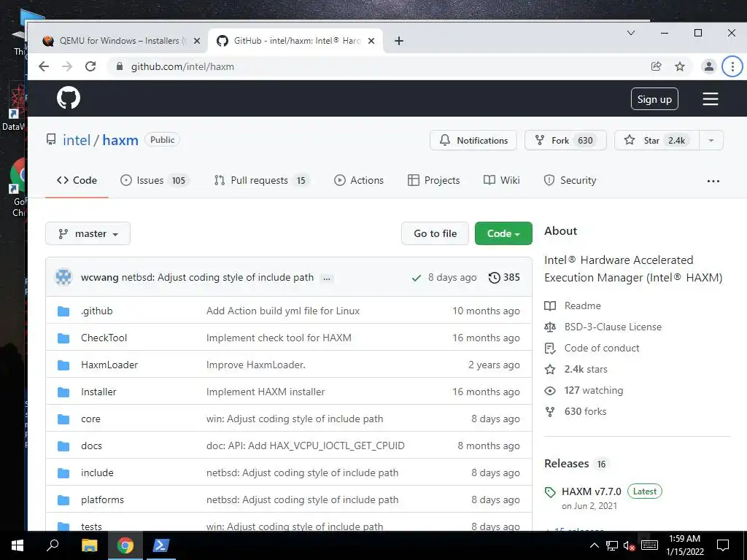The width and height of the screenshot is (747, 560).
Task: Open the Projects tab
Action: pyautogui.click(x=434, y=181)
